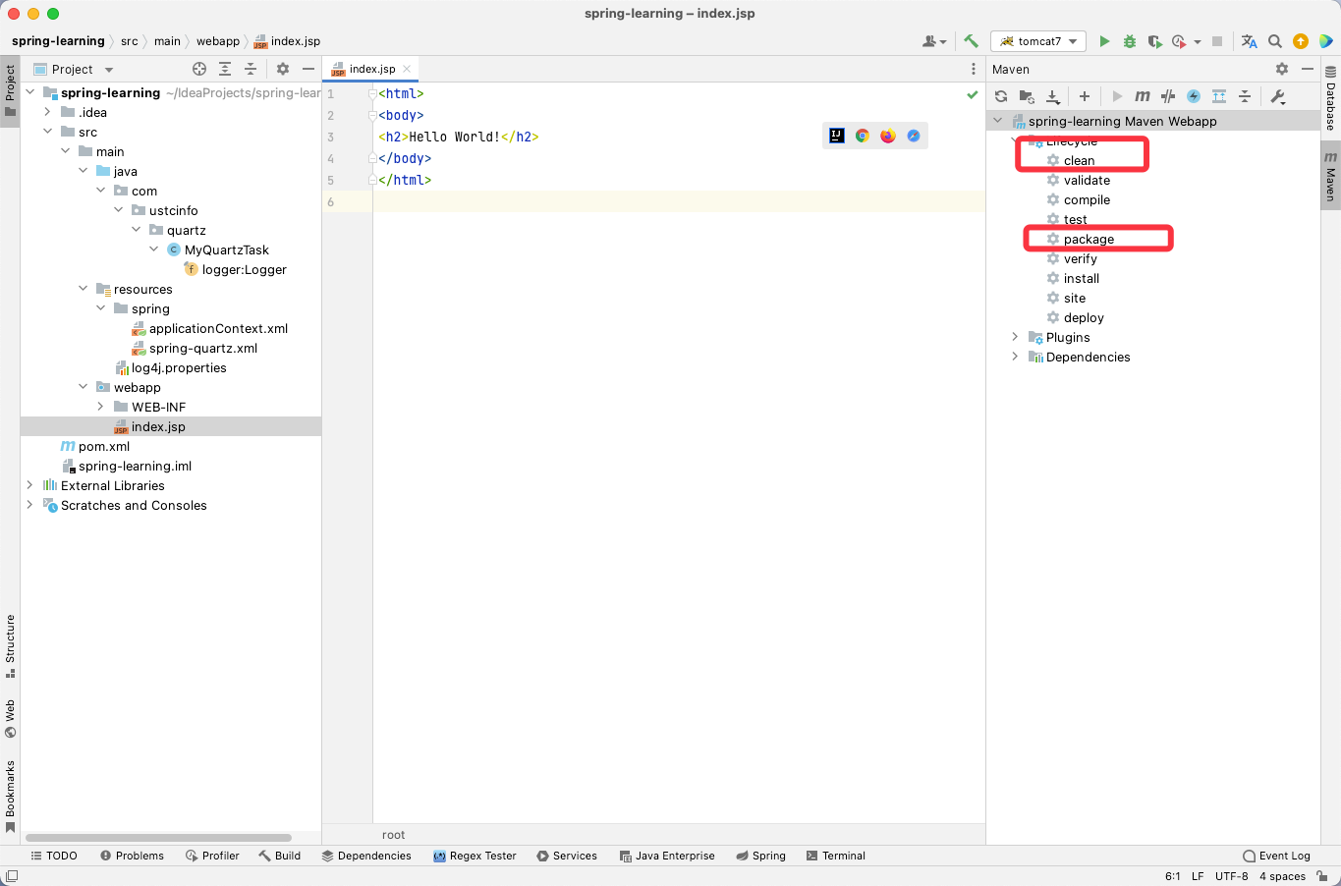The width and height of the screenshot is (1341, 886).
Task: Expand Maven Dependencies node
Action: tap(1015, 357)
